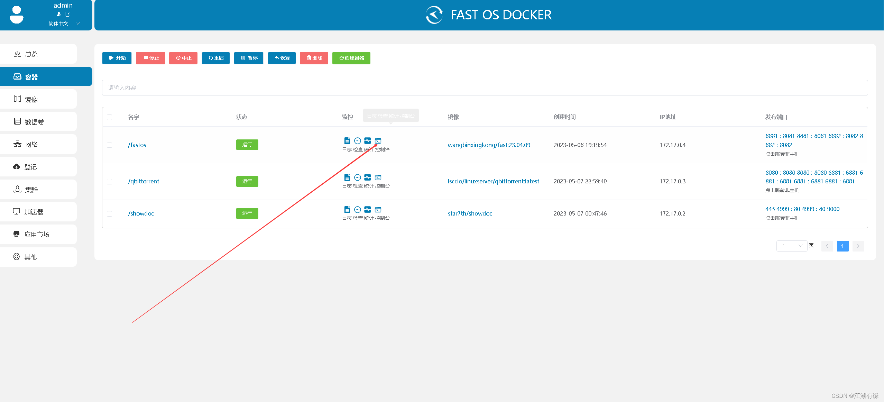Open the user account settings icon under admin

pyautogui.click(x=59, y=15)
